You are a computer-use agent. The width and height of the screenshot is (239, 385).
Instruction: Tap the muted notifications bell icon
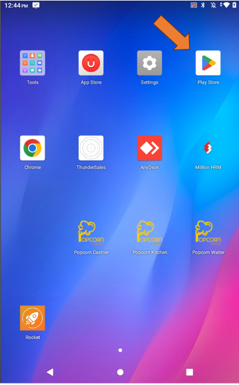coord(213,5)
